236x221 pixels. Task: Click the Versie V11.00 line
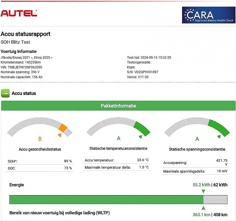point(138,77)
